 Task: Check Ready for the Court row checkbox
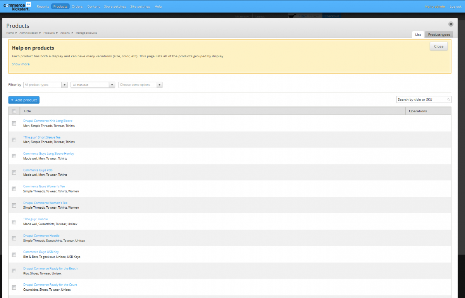[x=14, y=288]
